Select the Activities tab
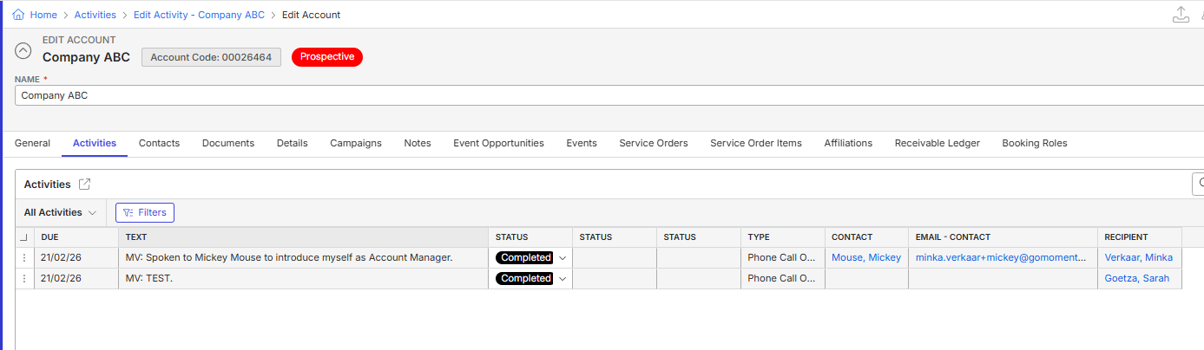This screenshot has height=350, width=1204. (95, 143)
